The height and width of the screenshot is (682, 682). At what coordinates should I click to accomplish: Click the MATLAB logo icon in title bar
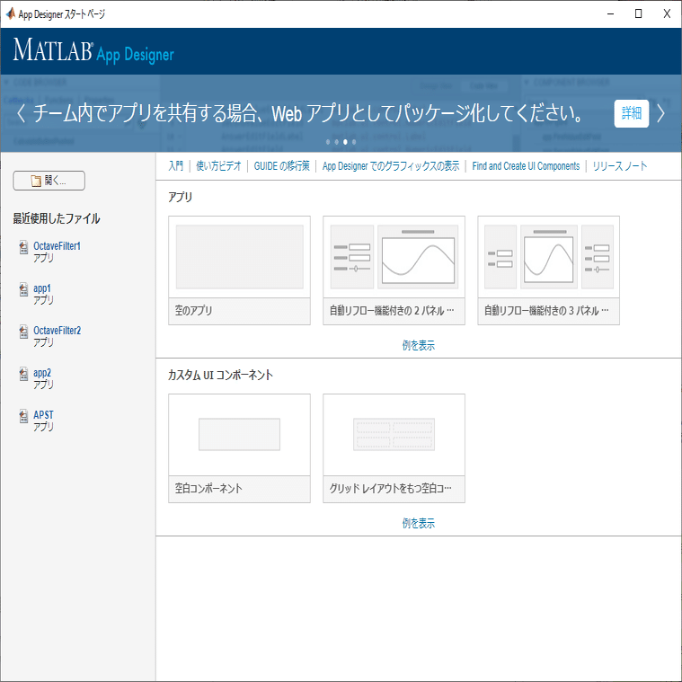pyautogui.click(x=11, y=13)
